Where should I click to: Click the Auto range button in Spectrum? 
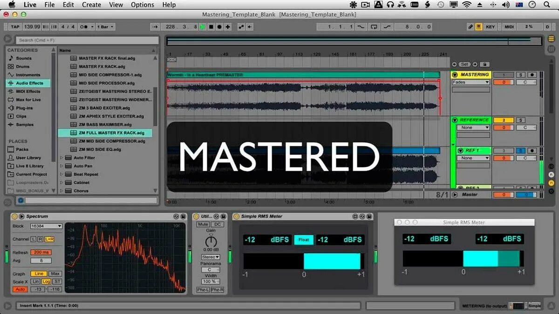pos(20,289)
